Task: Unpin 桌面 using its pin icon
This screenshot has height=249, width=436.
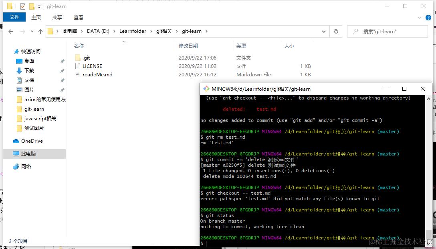Action: point(62,61)
